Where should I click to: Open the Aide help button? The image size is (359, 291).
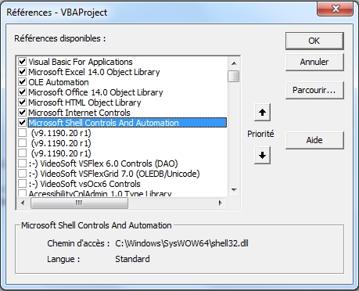point(314,140)
